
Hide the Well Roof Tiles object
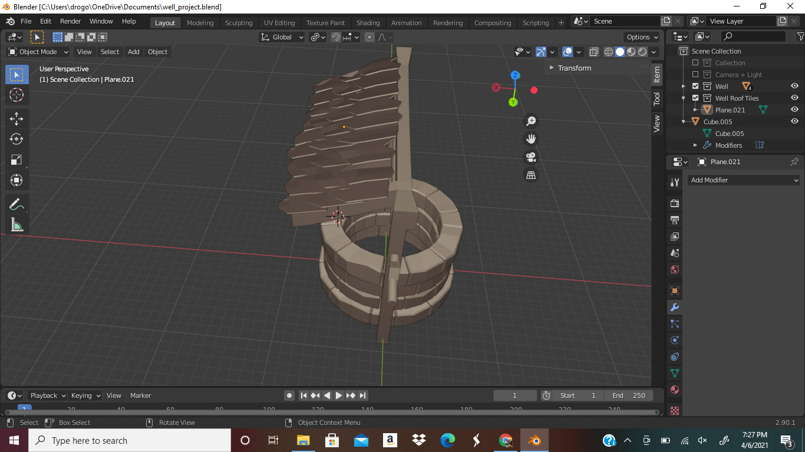pyautogui.click(x=794, y=98)
